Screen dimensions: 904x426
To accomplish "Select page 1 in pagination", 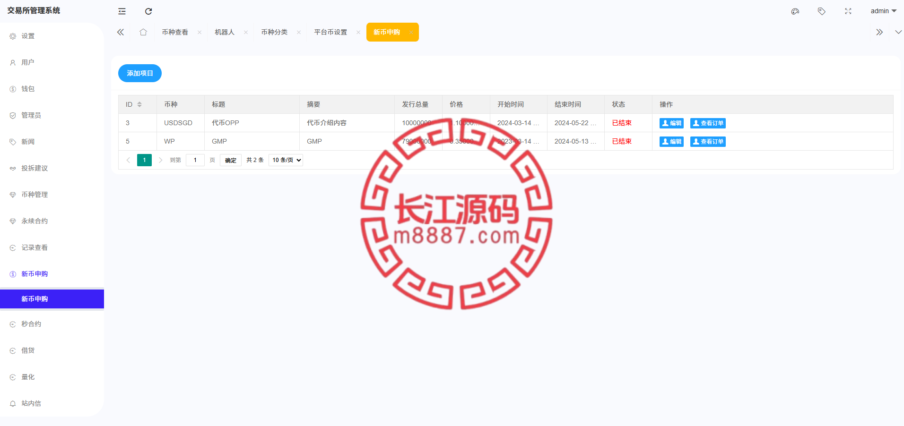I will coord(144,160).
